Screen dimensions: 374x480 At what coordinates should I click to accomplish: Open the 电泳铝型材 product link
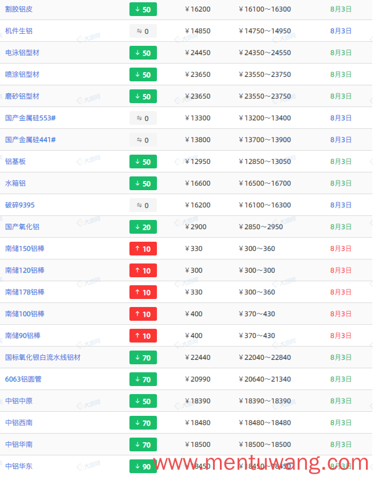click(x=22, y=53)
